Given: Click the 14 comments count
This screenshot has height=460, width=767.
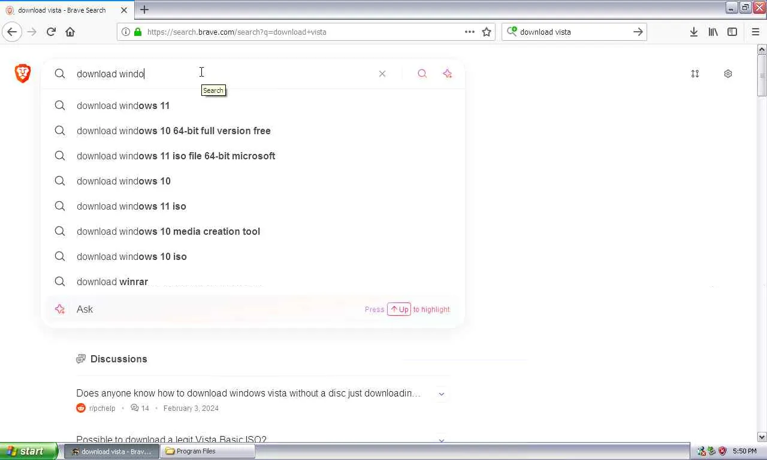Looking at the screenshot, I should click(140, 408).
